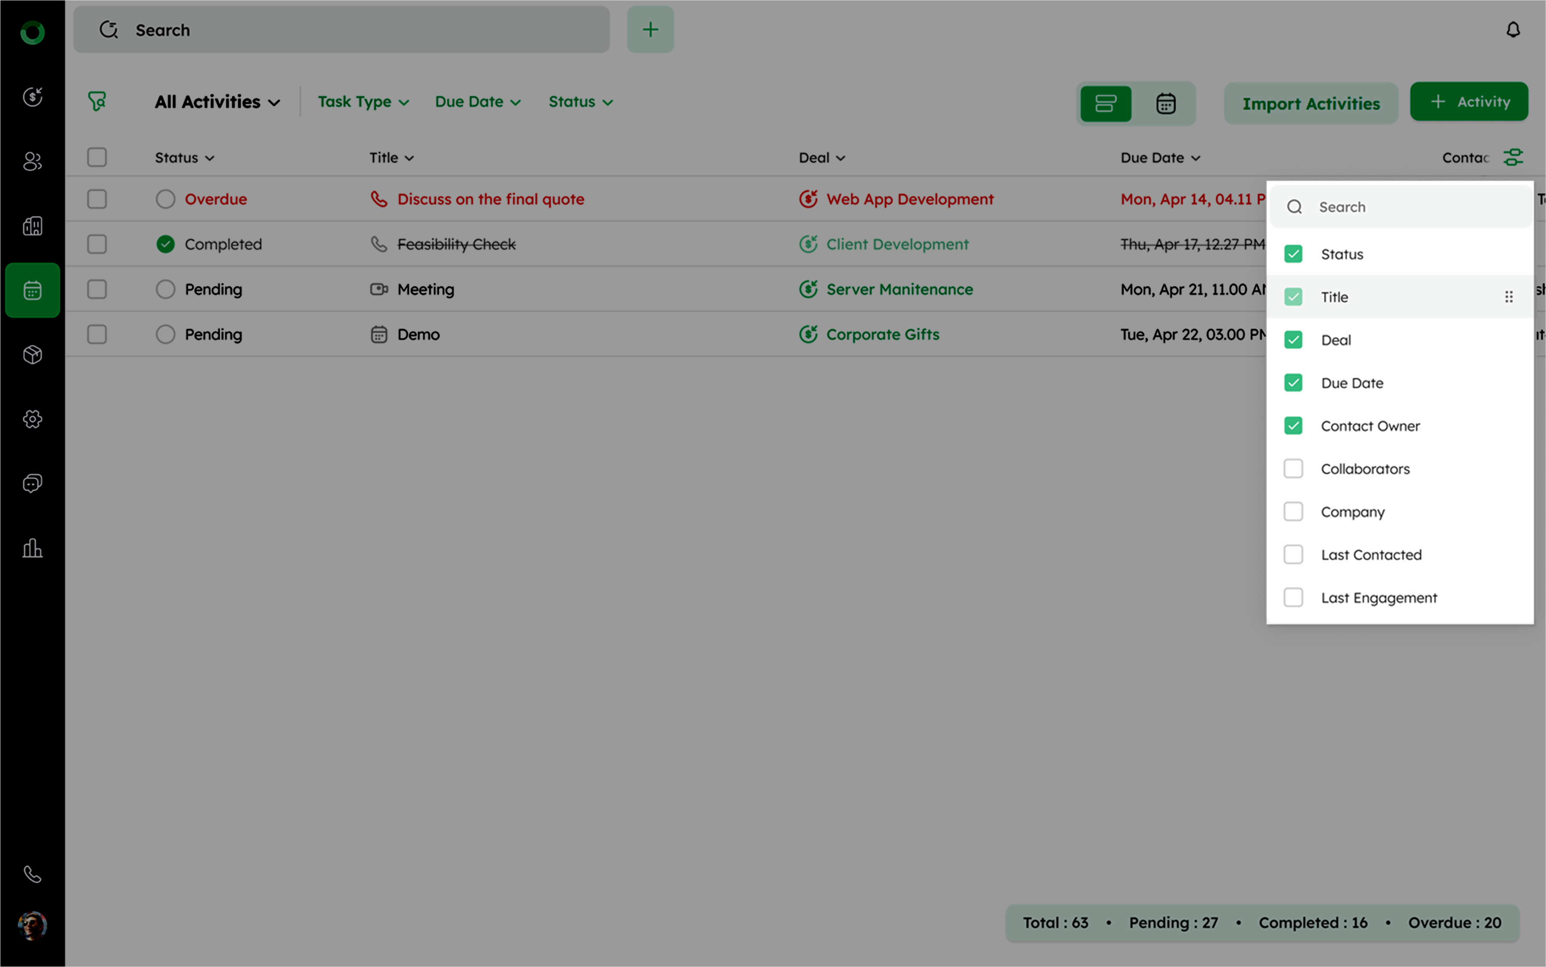This screenshot has height=967, width=1546.
Task: Click the column search input field
Action: (x=1406, y=207)
